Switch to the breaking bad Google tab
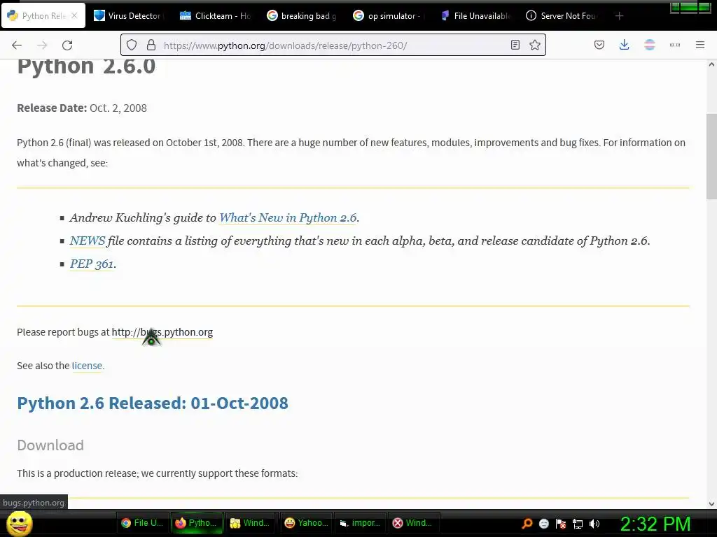717x537 pixels. [x=302, y=15]
